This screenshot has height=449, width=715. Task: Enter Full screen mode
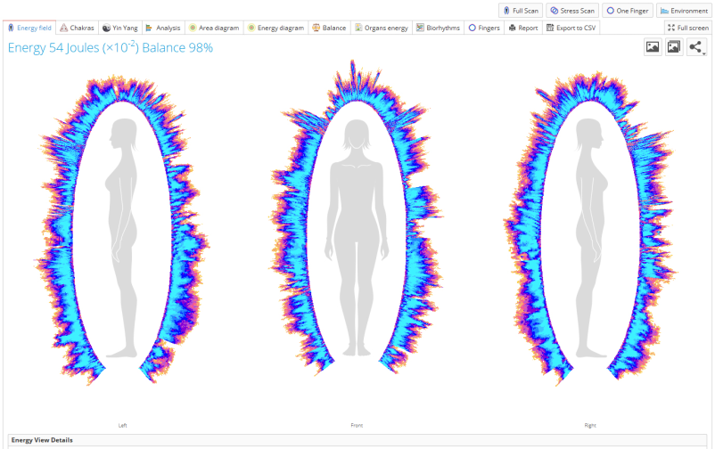688,28
